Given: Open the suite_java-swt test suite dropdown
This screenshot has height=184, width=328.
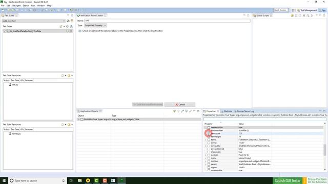Looking at the screenshot, I should [x=34, y=21].
